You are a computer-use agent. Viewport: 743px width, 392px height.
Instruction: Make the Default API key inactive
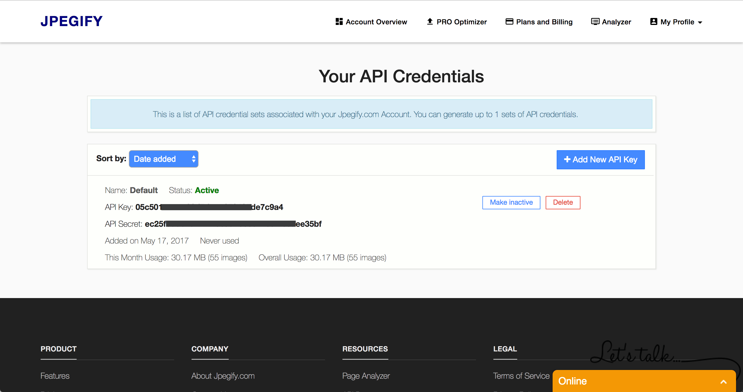point(511,202)
